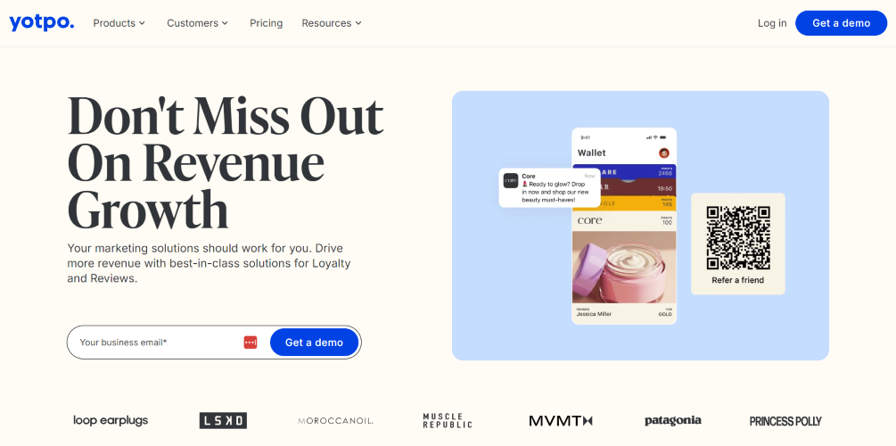This screenshot has height=446, width=896.
Task: Click the LSKD brand logo
Action: point(224,421)
